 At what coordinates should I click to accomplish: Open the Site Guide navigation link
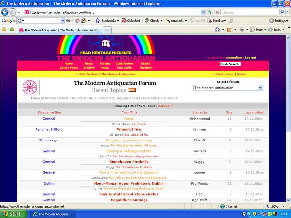[x=125, y=68]
